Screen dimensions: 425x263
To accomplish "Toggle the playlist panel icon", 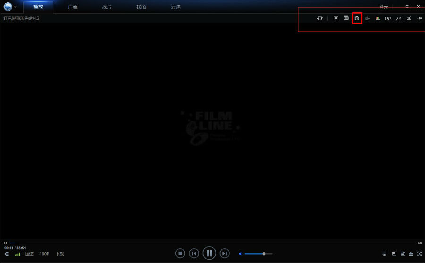I will tap(403, 254).
